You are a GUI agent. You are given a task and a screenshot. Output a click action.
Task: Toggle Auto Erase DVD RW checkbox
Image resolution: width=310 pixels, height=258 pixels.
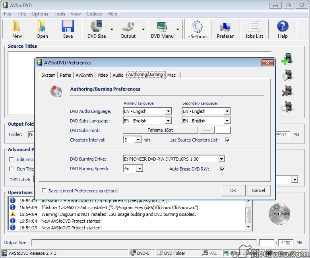tap(223, 169)
